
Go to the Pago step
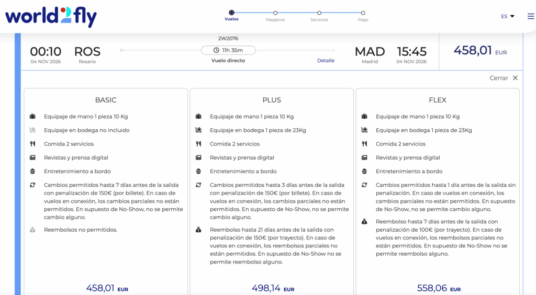click(363, 16)
